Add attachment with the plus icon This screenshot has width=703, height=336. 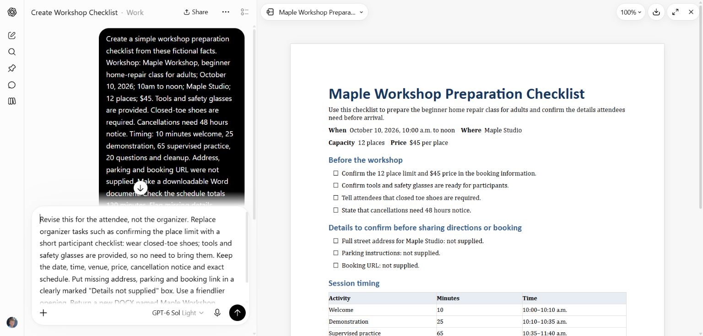click(43, 313)
